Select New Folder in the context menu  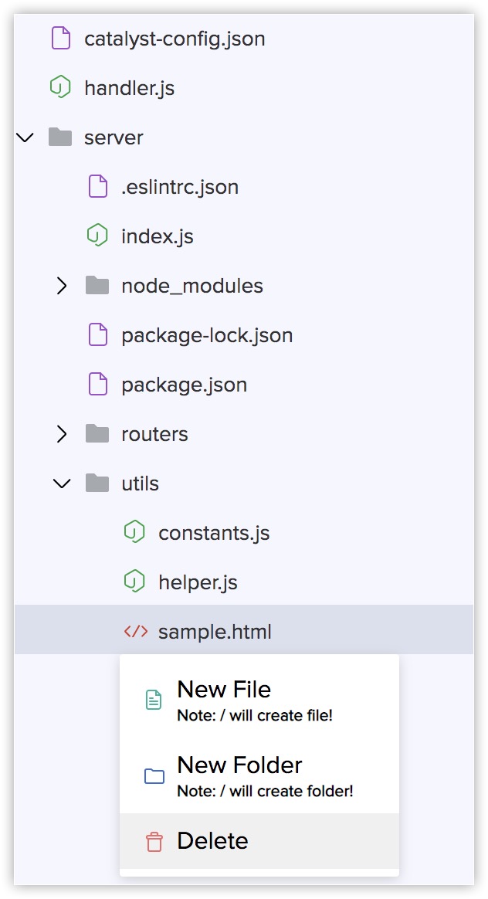(x=239, y=765)
